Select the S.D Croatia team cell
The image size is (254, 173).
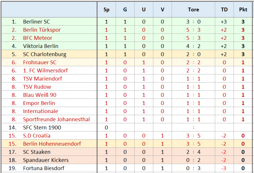(x=37, y=136)
